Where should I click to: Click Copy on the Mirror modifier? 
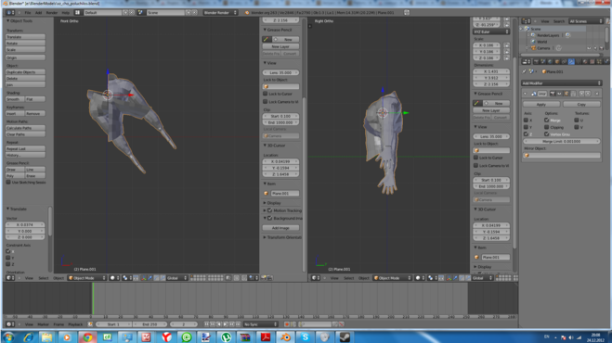coord(581,105)
